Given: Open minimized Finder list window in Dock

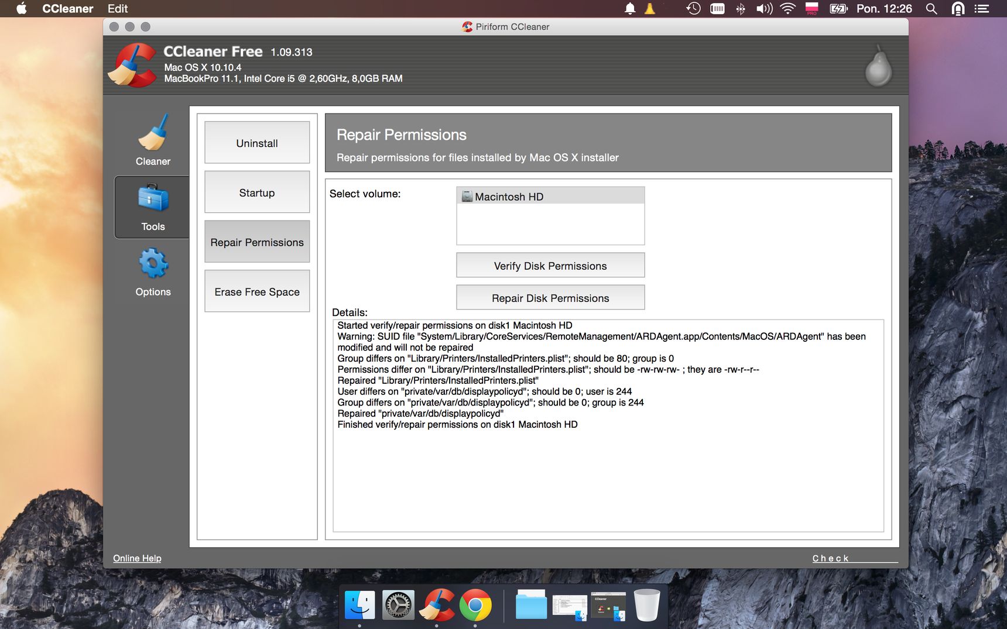Looking at the screenshot, I should coord(570,607).
